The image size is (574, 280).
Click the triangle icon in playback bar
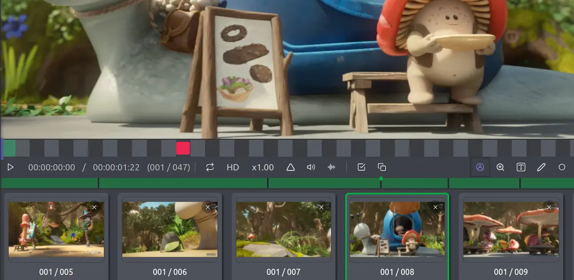pos(291,167)
